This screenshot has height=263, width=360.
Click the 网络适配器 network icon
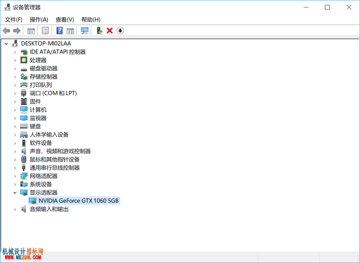pos(24,176)
